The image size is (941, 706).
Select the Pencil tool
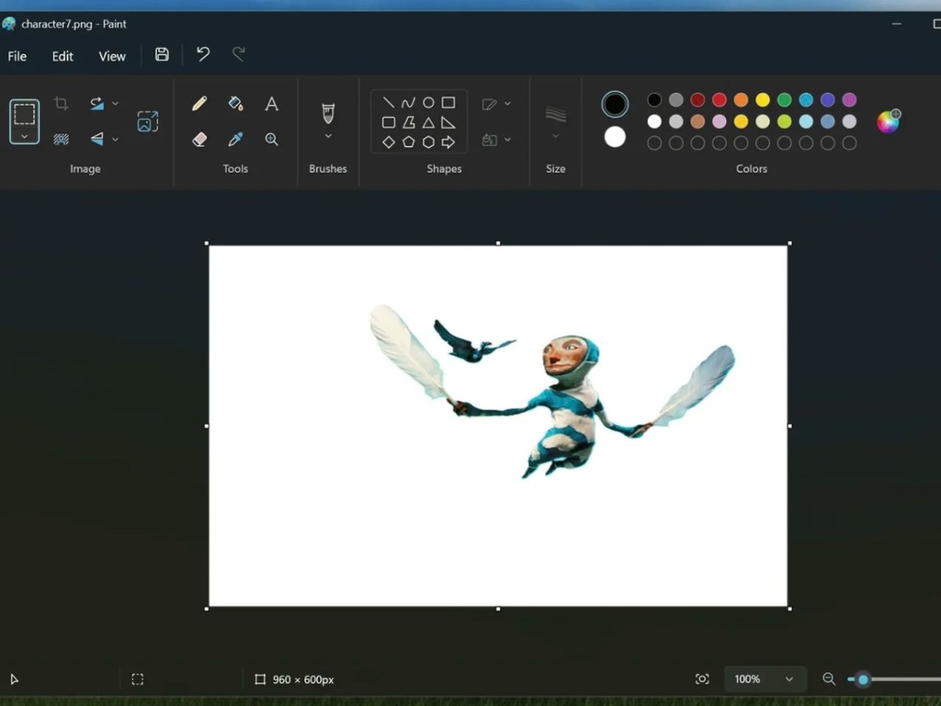click(199, 103)
